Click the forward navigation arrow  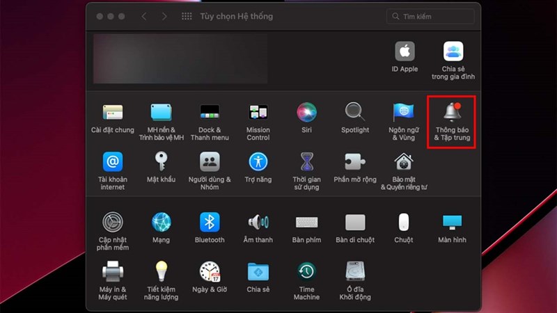pos(164,16)
